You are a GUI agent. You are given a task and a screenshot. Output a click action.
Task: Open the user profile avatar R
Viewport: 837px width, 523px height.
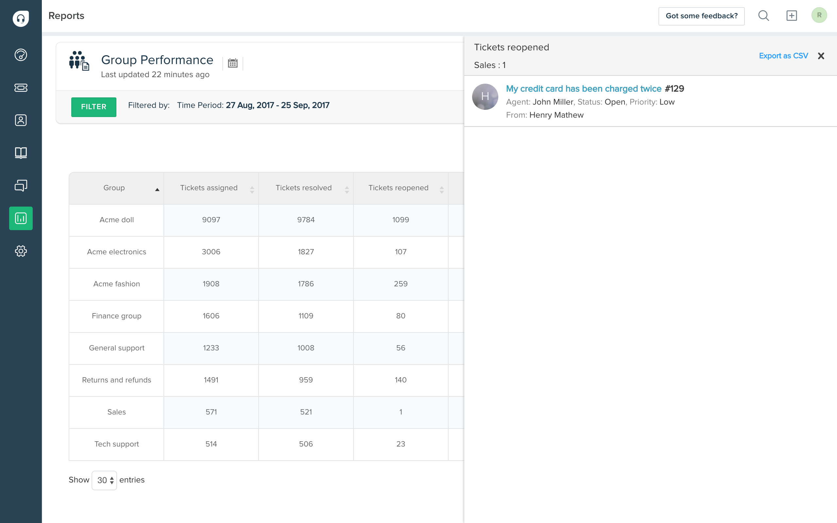coord(819,15)
